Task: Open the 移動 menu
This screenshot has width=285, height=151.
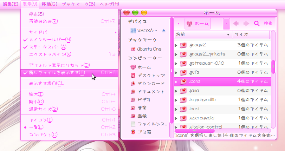Action: [49, 4]
